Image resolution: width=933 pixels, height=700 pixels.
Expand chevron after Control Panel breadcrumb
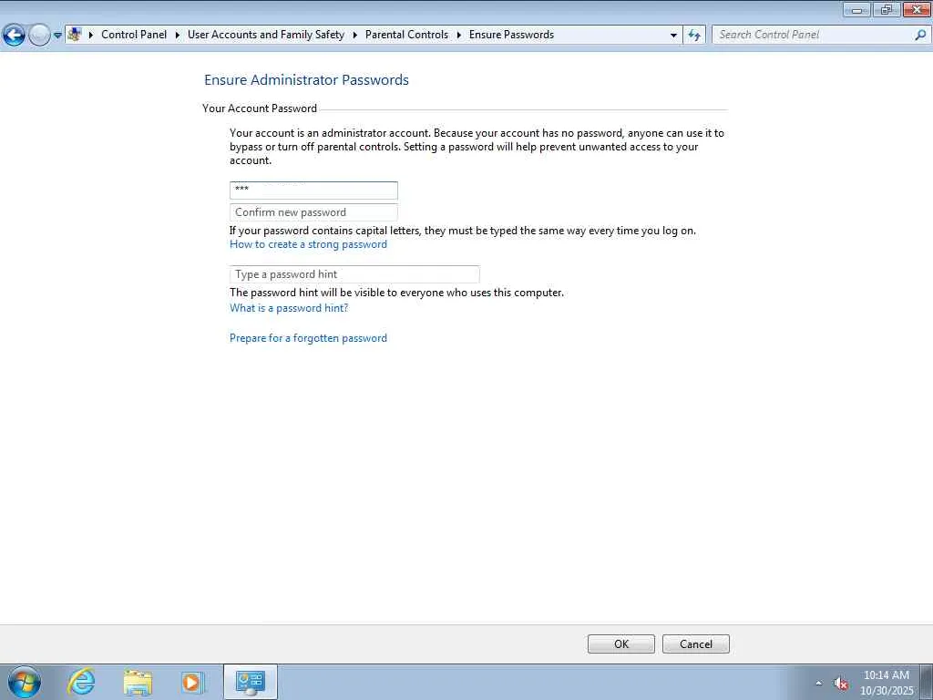tap(178, 35)
